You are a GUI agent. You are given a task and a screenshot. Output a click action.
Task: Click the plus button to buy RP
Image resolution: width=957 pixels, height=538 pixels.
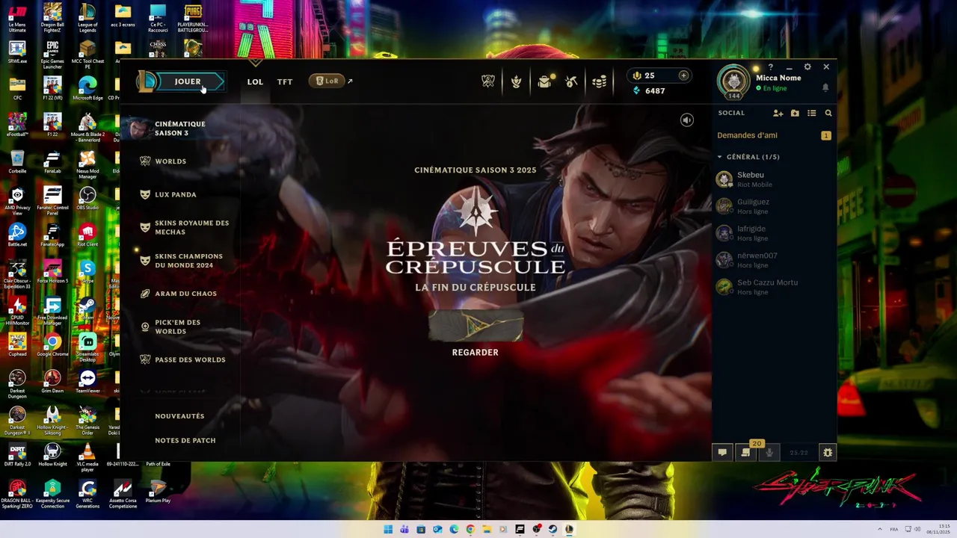[683, 75]
